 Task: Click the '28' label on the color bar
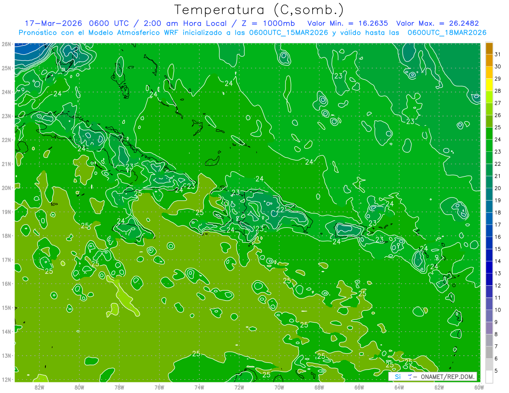click(x=498, y=91)
